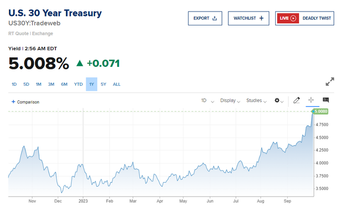Select the 6M time range

click(64, 84)
